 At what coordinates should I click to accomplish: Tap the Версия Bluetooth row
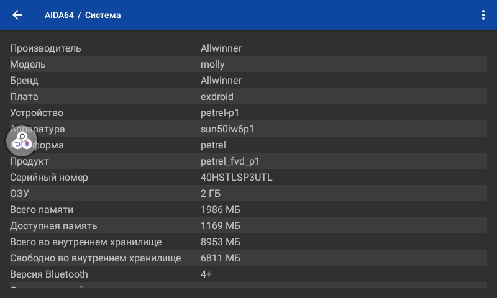tap(248, 274)
